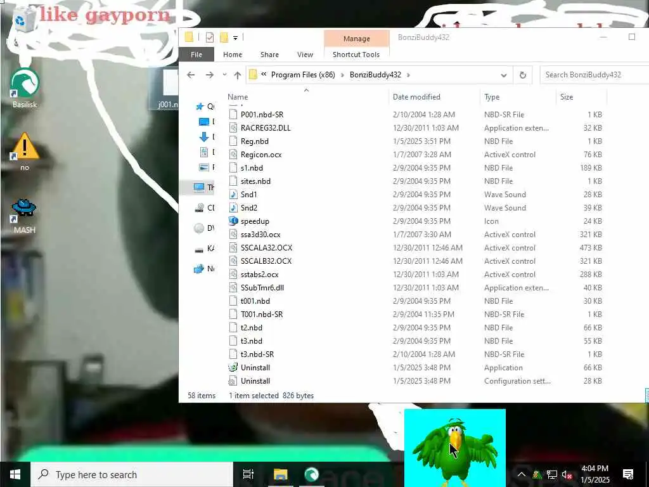The height and width of the screenshot is (487, 649).
Task: Click BonziBuddy432 breadcrumb in address bar
Action: pos(375,75)
